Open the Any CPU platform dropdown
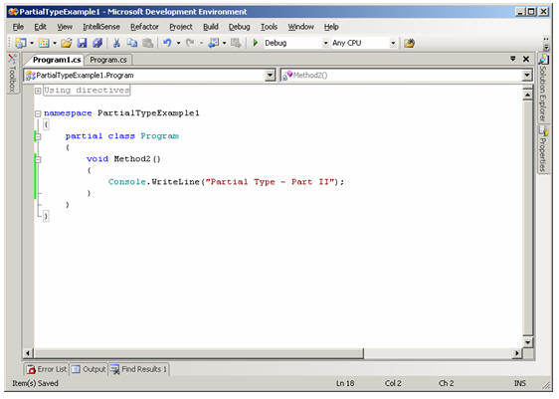The height and width of the screenshot is (399, 559). [393, 43]
